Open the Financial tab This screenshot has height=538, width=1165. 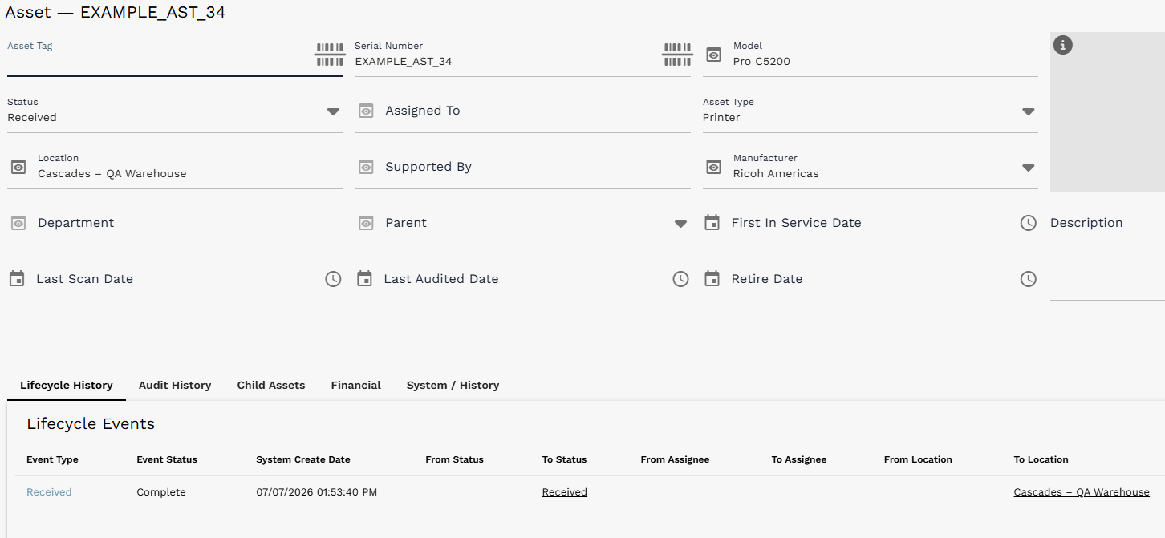coord(356,386)
